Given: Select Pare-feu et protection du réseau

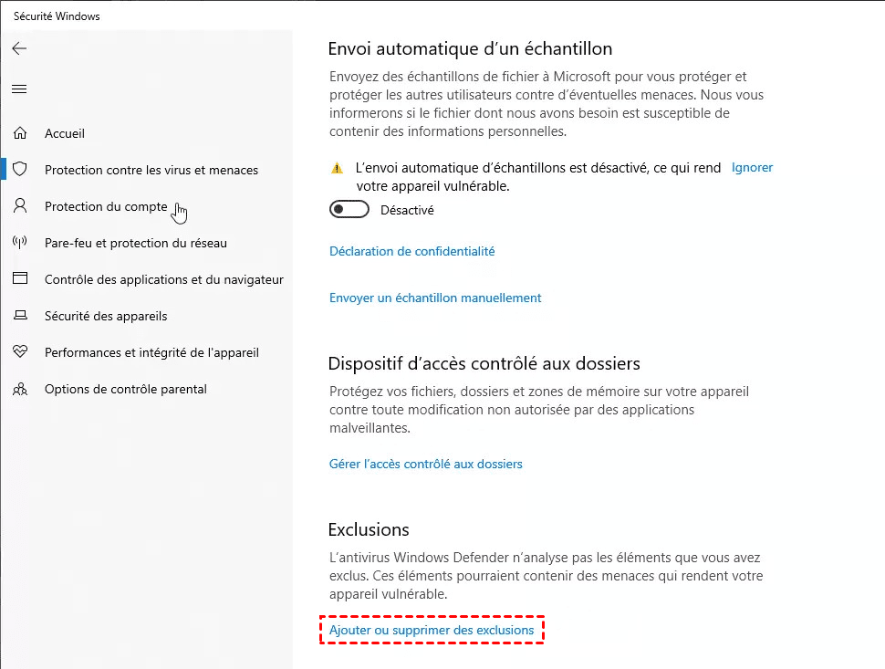Looking at the screenshot, I should [136, 243].
